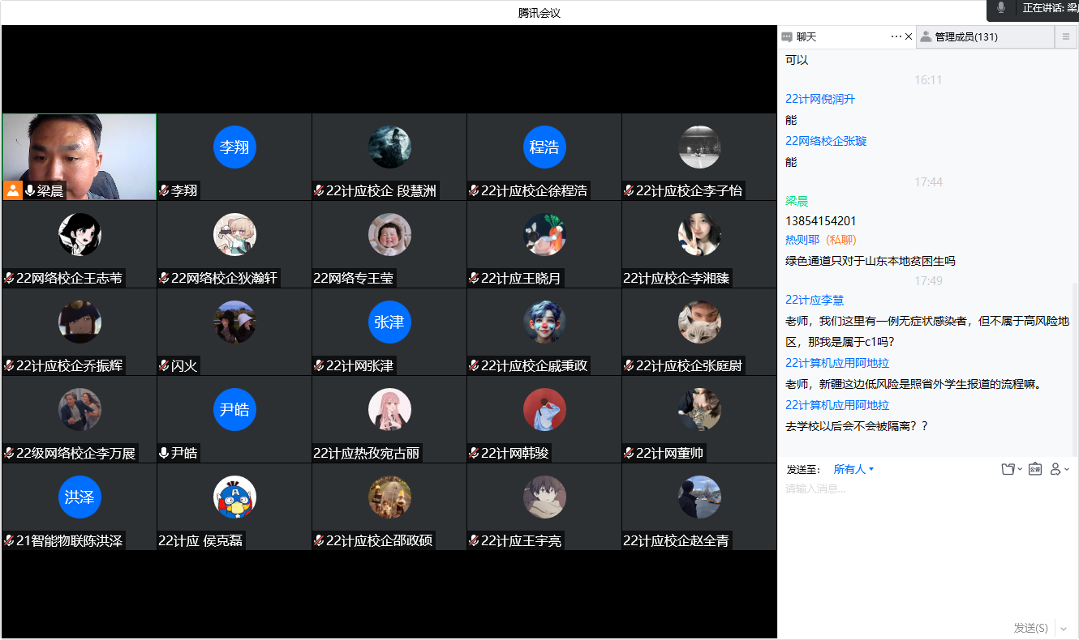The height and width of the screenshot is (640, 1079).
Task: Open the 所有人 recipient dropdown
Action: tap(853, 469)
